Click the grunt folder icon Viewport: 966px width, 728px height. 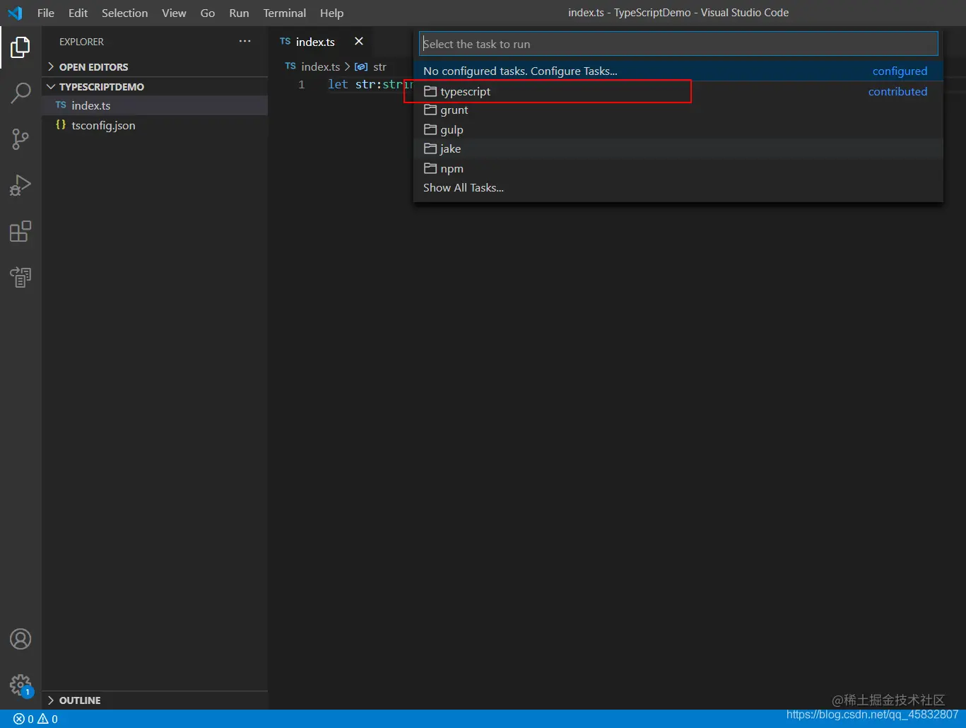(x=430, y=110)
